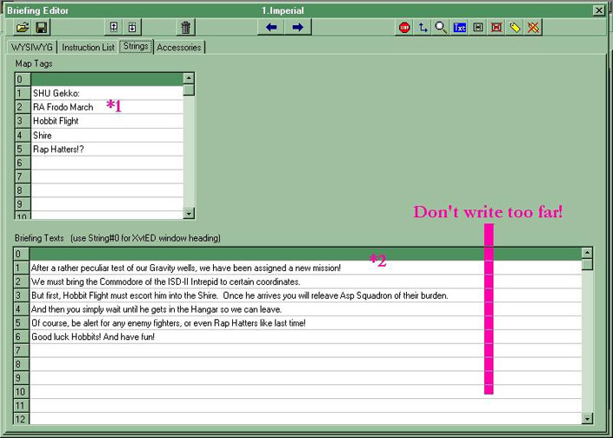Click empty briefing text row 7
Viewport: 613px width, 438px height.
(306, 350)
